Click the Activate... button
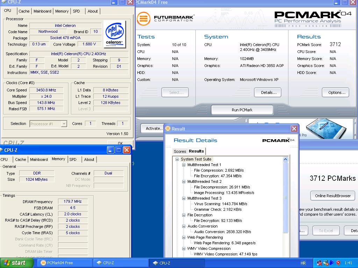The width and height of the screenshot is (358, 268). click(152, 128)
